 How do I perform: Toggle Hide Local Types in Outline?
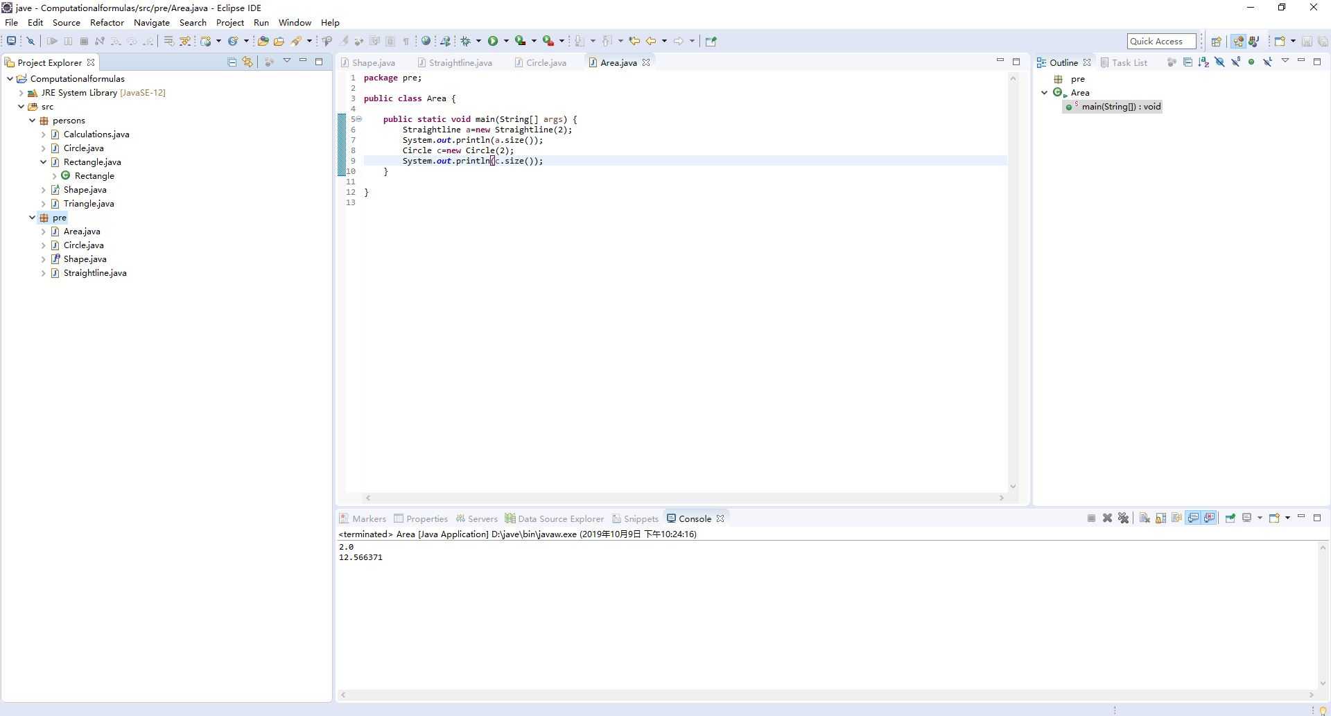(1267, 62)
